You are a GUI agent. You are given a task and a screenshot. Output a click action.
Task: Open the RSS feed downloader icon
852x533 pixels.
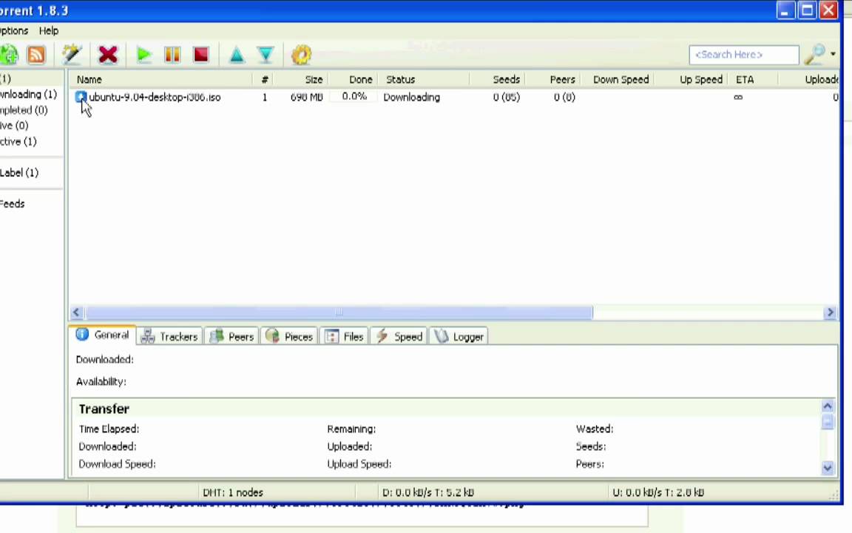pyautogui.click(x=36, y=55)
